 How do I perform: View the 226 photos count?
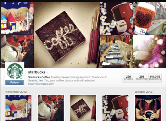coord(128,78)
